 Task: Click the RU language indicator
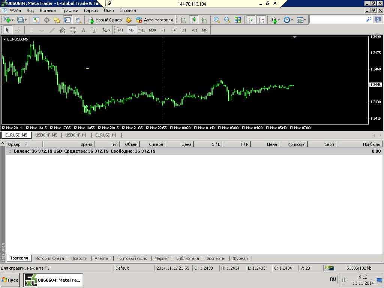point(333,279)
